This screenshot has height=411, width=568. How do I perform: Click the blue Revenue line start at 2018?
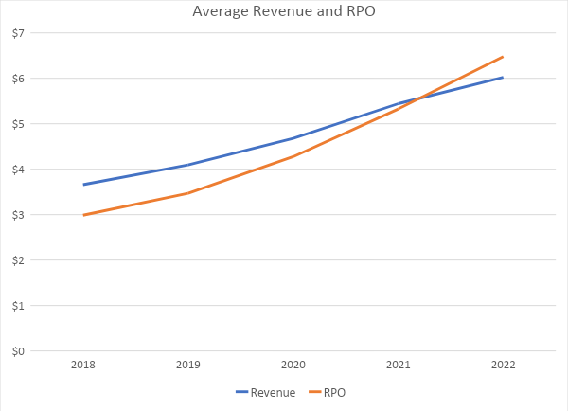[x=84, y=185]
